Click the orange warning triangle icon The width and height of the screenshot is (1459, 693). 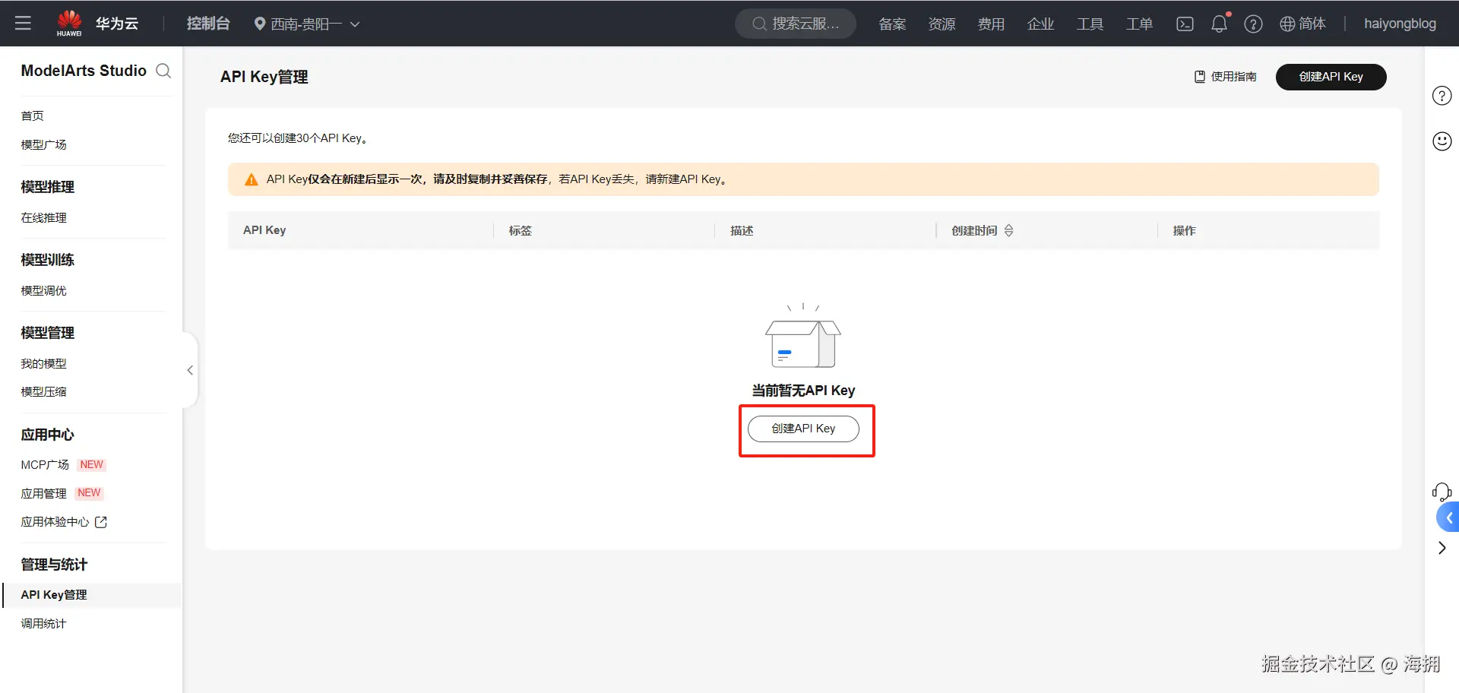point(251,180)
